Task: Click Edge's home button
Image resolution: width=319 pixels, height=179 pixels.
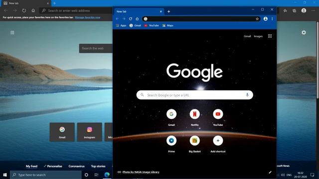Action: tap(33, 10)
